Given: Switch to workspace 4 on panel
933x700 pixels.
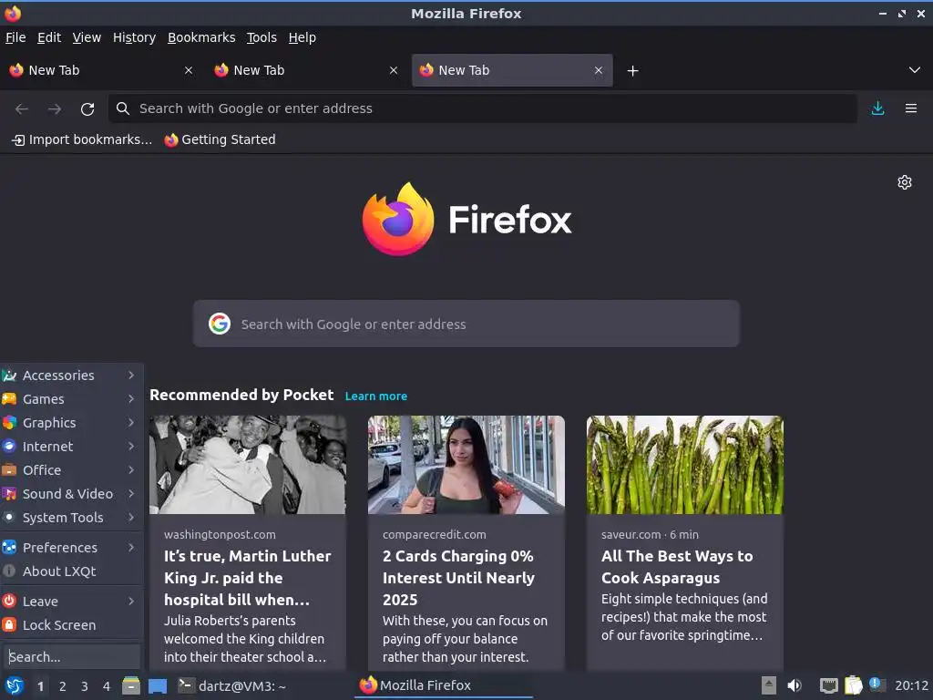Looking at the screenshot, I should click(107, 686).
